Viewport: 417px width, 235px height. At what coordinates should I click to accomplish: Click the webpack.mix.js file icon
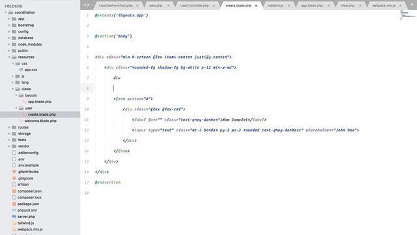[x=14, y=229]
